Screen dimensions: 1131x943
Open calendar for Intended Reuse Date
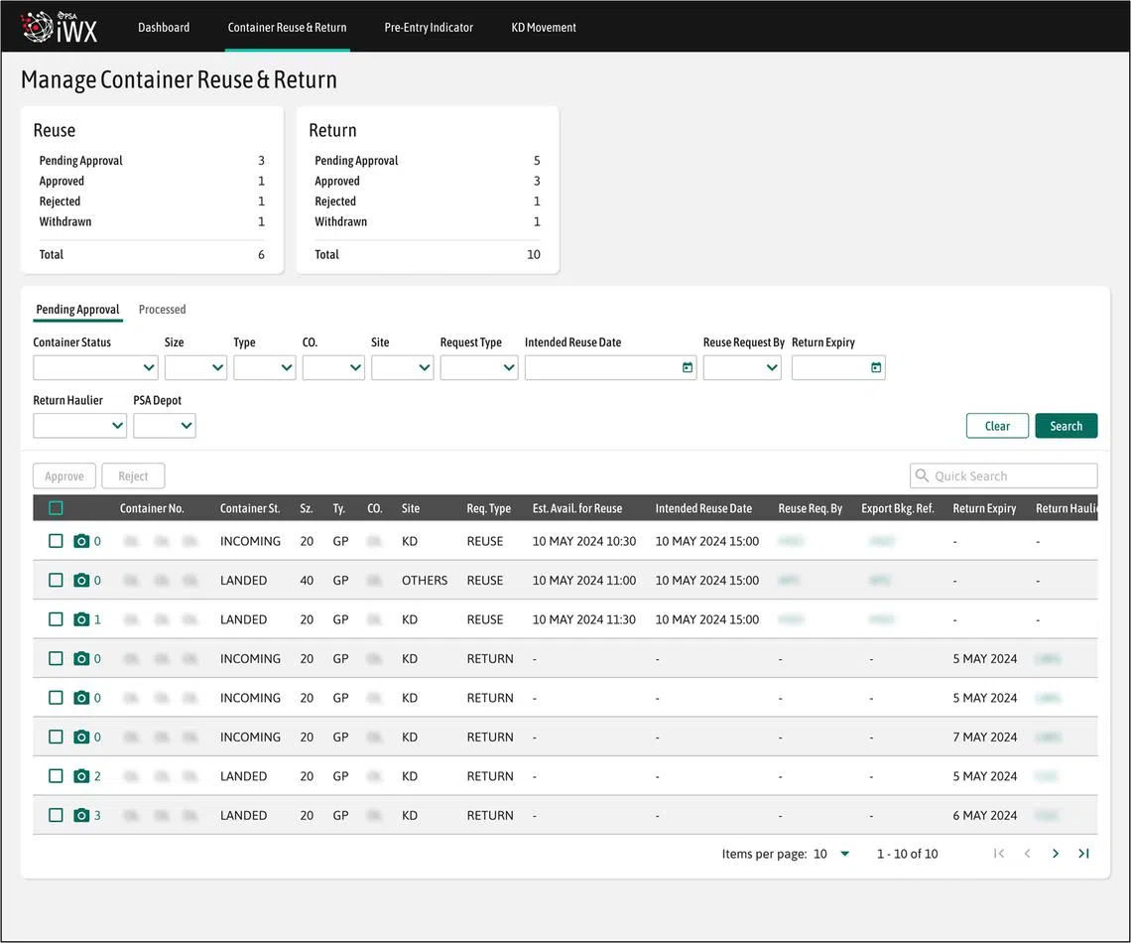pyautogui.click(x=687, y=368)
